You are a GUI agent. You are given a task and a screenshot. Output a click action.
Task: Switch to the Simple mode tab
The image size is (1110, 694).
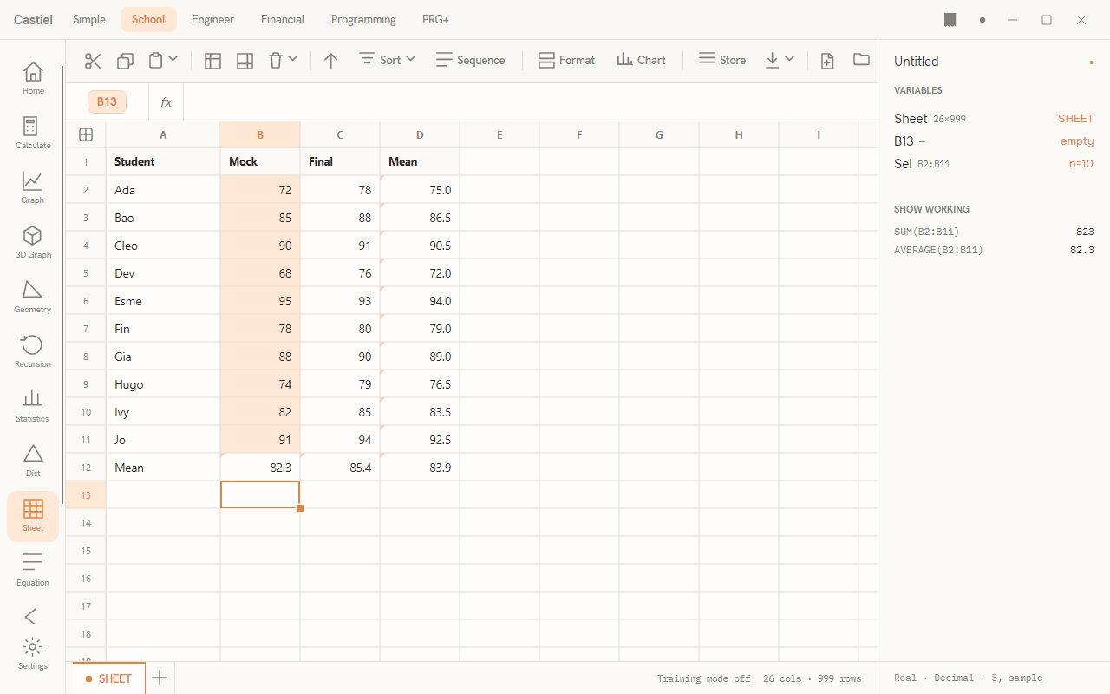89,19
